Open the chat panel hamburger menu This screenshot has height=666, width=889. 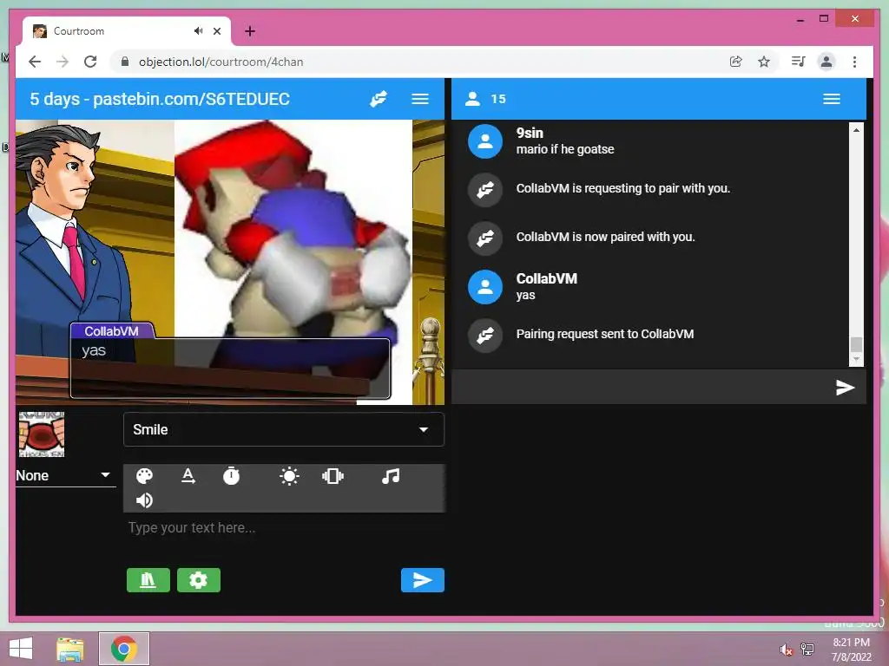click(x=831, y=99)
